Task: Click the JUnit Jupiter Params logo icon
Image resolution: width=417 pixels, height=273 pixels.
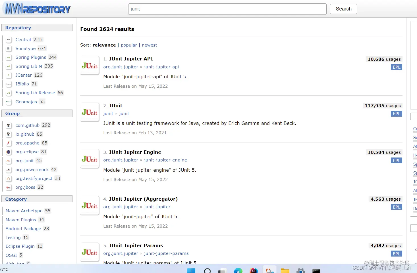Action: click(90, 252)
